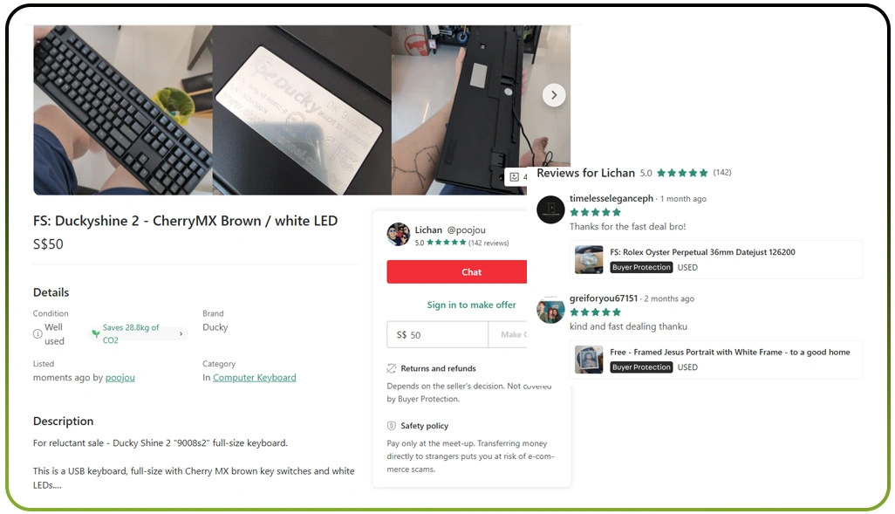Open the @poojou username handle
Screen dimensions: 895x514
pos(467,230)
